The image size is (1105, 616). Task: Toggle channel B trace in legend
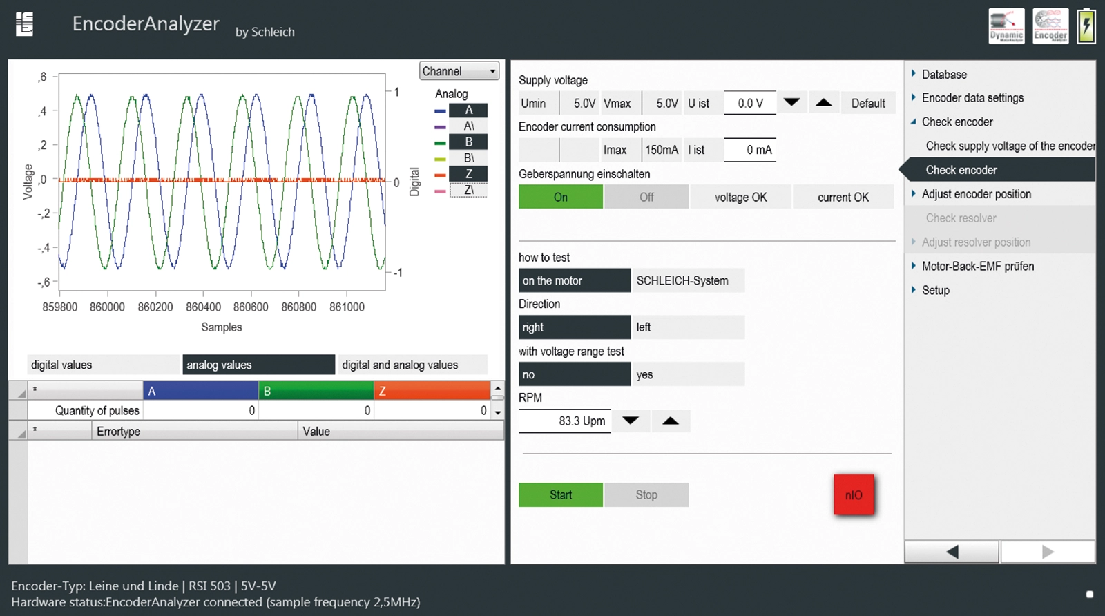[468, 142]
